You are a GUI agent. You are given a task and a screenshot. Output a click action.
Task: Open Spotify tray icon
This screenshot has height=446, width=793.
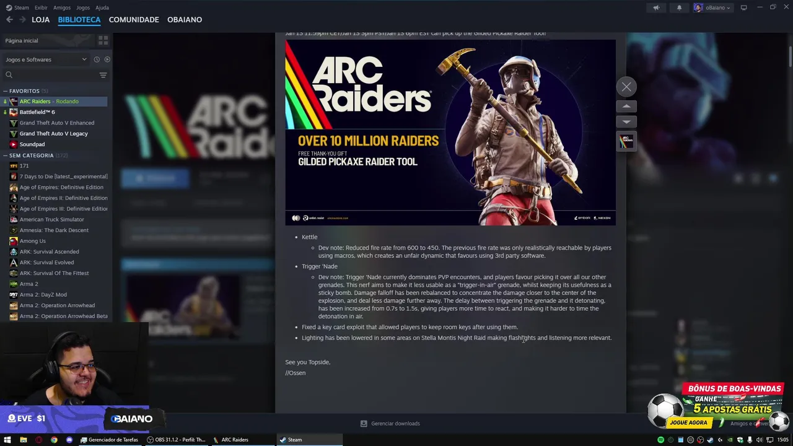coord(660,440)
